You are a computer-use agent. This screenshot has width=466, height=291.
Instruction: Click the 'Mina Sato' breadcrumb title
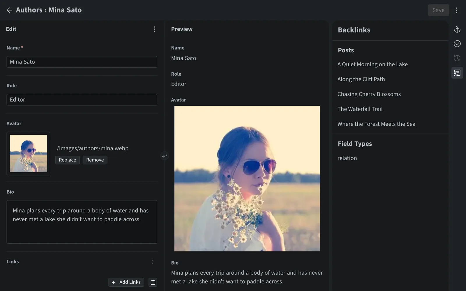[x=65, y=10]
